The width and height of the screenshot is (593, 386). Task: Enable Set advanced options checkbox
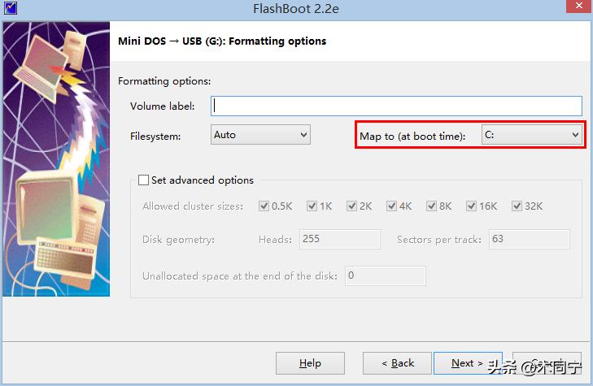tap(144, 180)
